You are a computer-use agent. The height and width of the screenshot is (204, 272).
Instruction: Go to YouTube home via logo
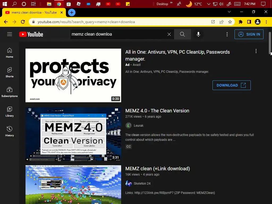tap(31, 34)
